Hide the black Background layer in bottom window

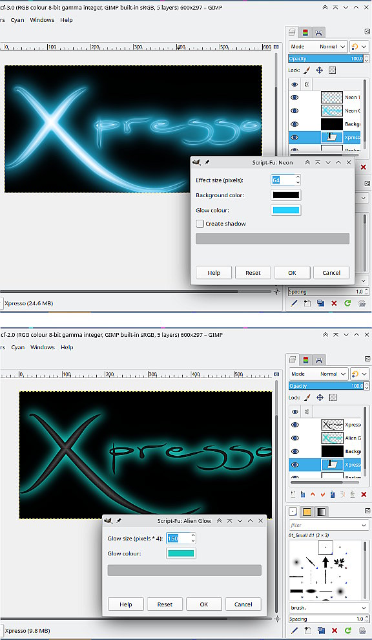pyautogui.click(x=294, y=451)
